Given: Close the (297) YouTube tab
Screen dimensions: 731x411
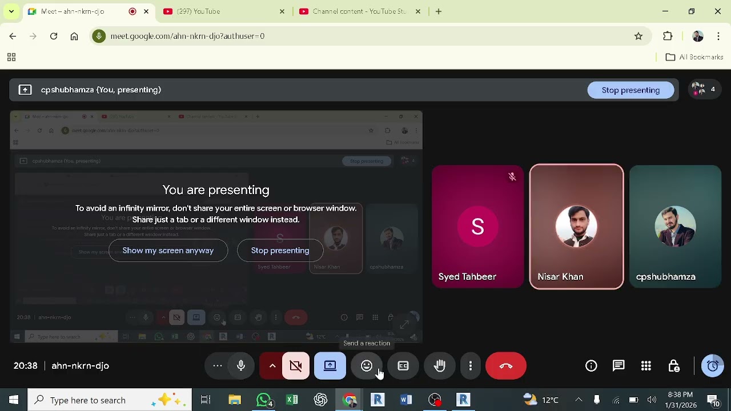Looking at the screenshot, I should (282, 11).
